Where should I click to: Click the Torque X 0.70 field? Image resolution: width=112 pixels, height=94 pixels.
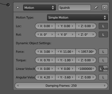click(45, 60)
